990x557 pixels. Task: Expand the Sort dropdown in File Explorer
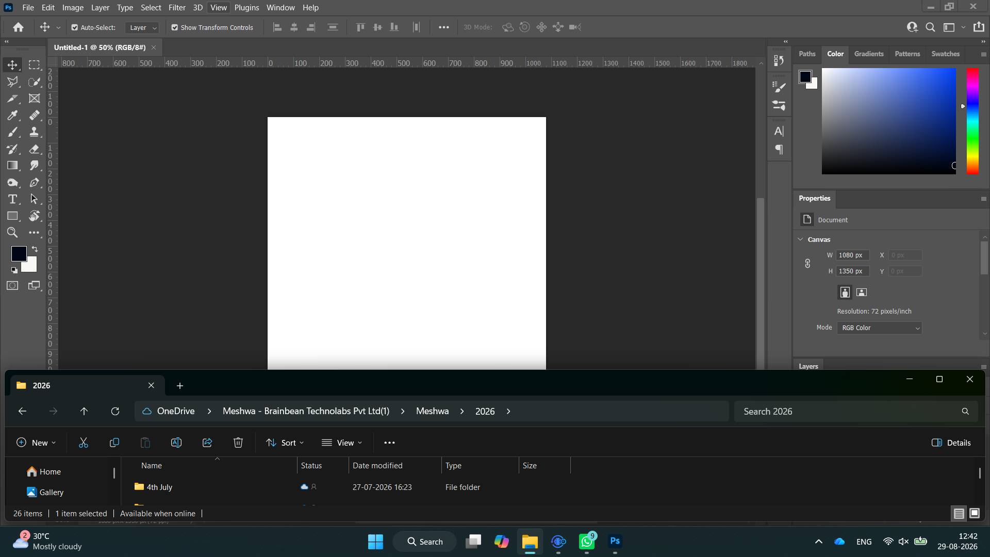[285, 443]
